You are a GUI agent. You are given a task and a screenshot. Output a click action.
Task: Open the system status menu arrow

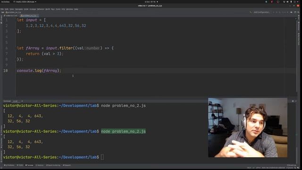[x=298, y=2]
